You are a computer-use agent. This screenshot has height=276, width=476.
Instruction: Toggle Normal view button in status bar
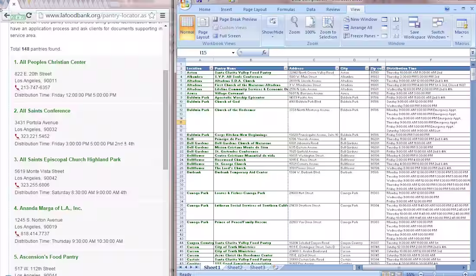(386, 274)
